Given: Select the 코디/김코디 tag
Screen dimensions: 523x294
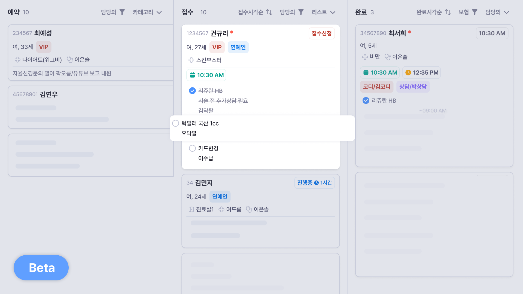Looking at the screenshot, I should [377, 87].
